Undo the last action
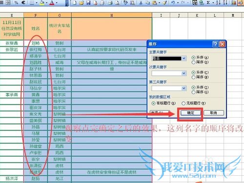Image resolution: width=244 pixels, height=183 pixels. 173,2
